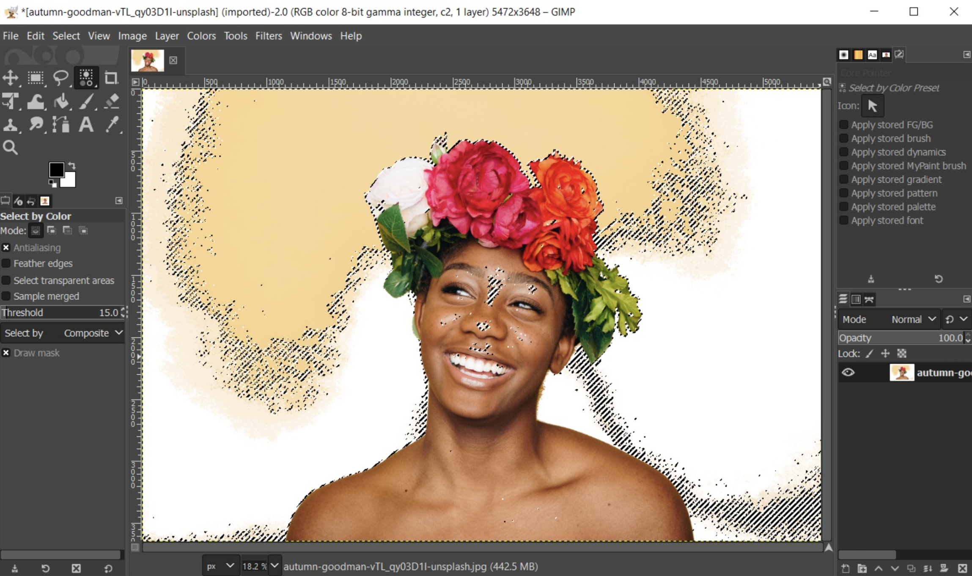972x576 pixels.
Task: Expand the Select by dropdown
Action: tap(89, 332)
